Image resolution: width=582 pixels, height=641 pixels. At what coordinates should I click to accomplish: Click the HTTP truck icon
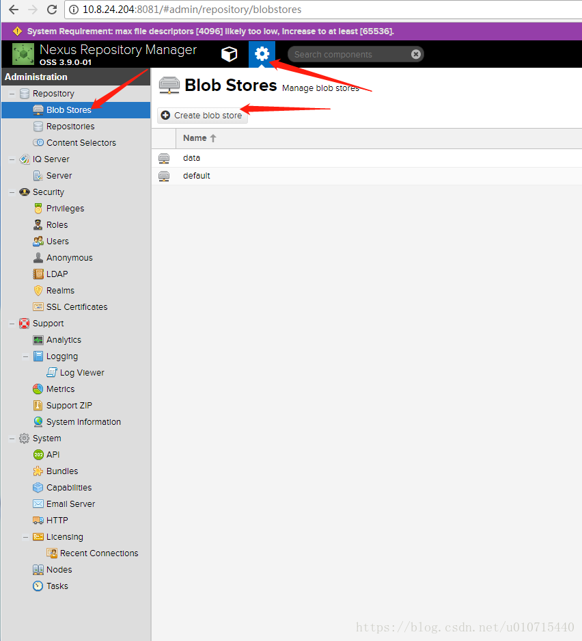(38, 521)
